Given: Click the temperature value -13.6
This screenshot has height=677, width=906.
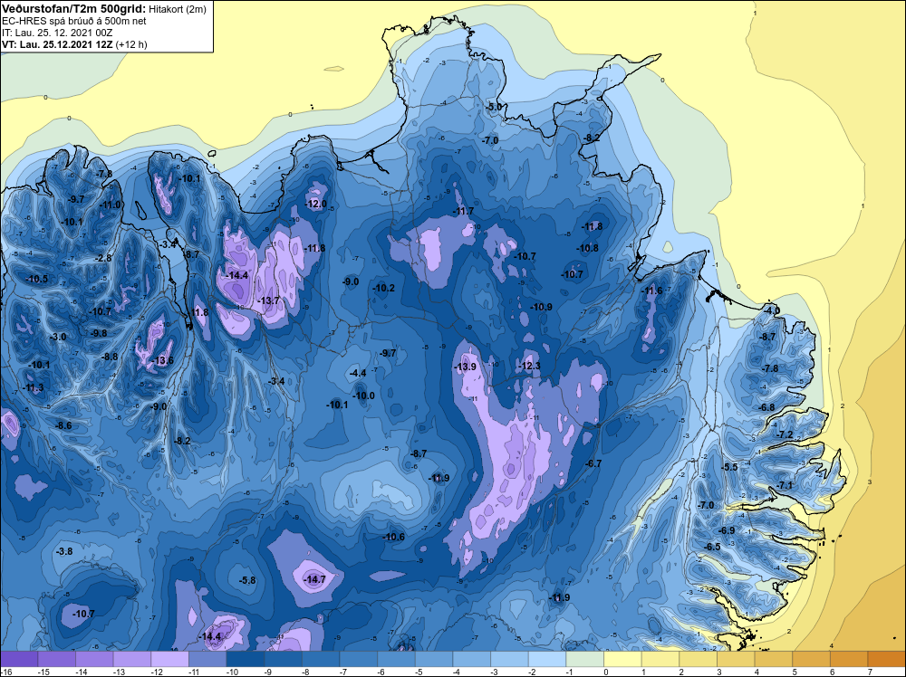Looking at the screenshot, I should pyautogui.click(x=162, y=361).
